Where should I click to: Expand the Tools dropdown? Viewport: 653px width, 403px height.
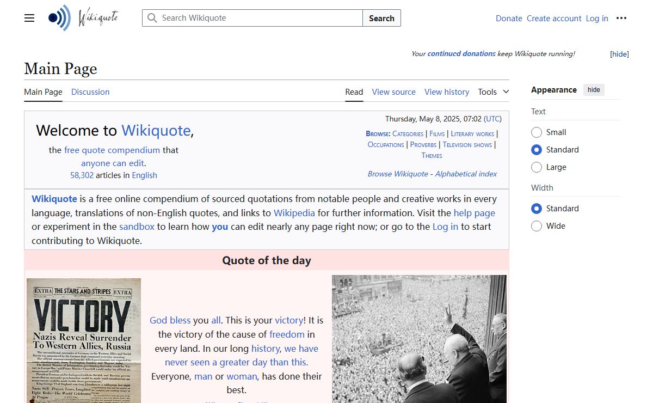click(494, 92)
